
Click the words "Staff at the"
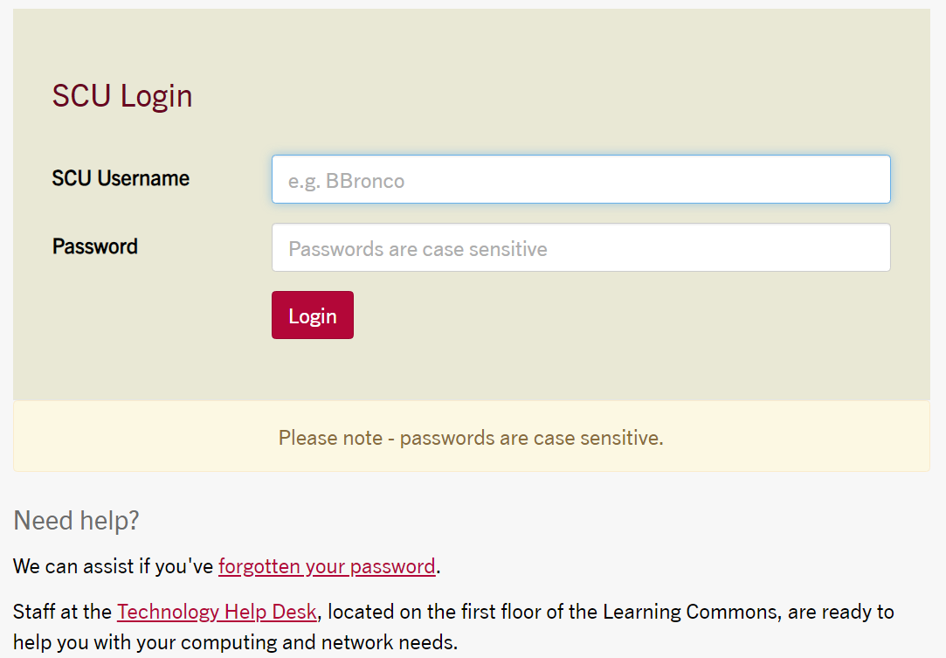(x=62, y=612)
